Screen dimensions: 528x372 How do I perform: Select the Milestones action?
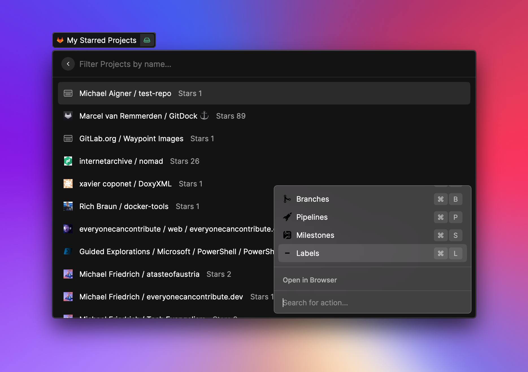click(372, 235)
